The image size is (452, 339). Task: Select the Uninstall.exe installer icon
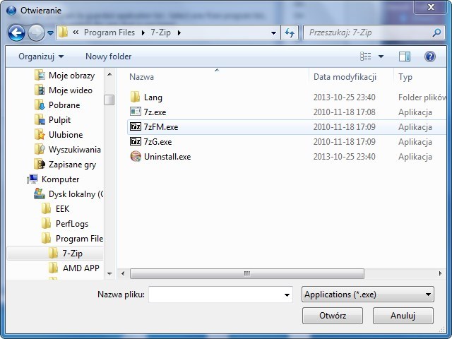135,157
